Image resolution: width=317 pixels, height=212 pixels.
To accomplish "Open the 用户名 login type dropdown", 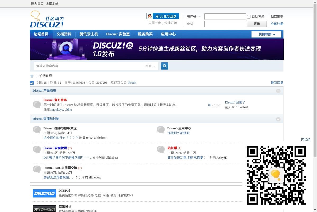I will click(193, 16).
